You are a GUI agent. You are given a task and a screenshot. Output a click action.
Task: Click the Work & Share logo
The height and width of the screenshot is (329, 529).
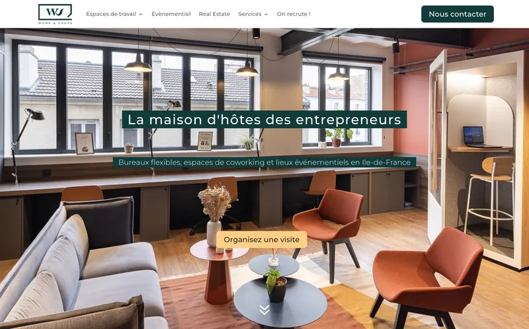click(x=55, y=14)
